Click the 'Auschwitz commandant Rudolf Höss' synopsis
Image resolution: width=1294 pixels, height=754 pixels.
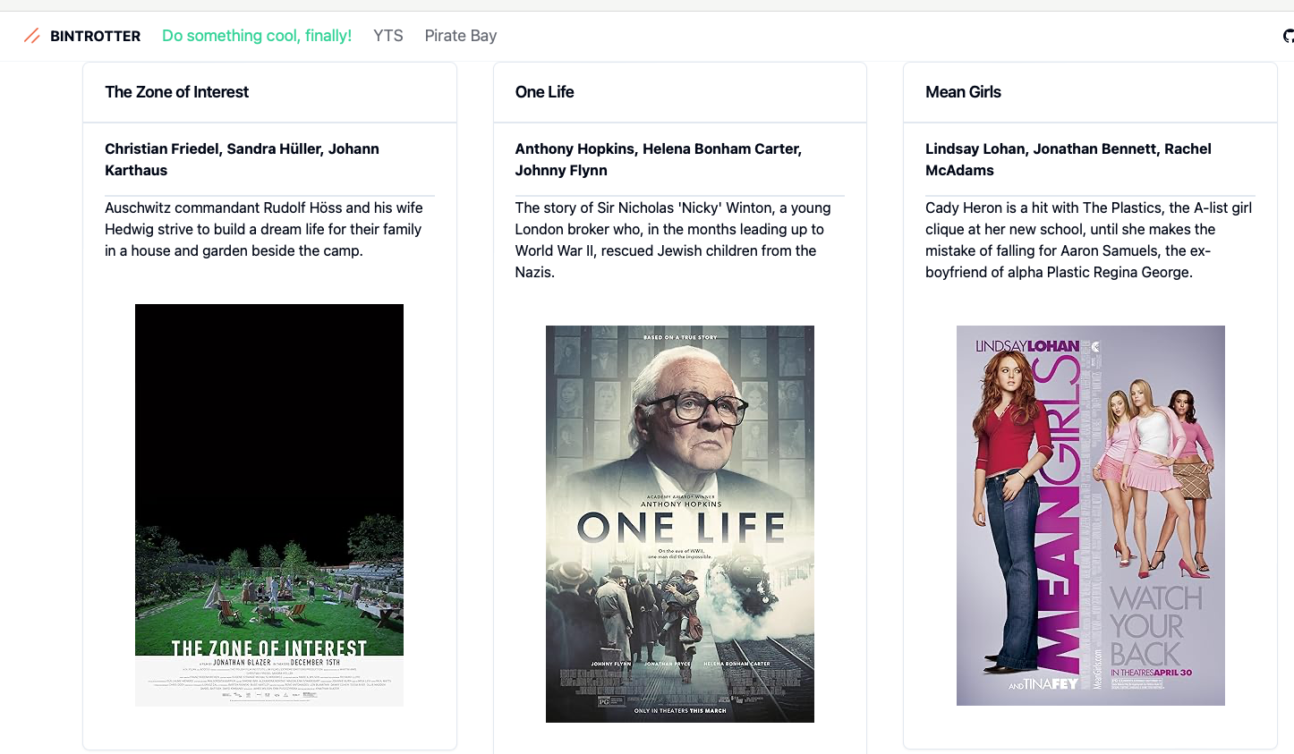tap(265, 229)
